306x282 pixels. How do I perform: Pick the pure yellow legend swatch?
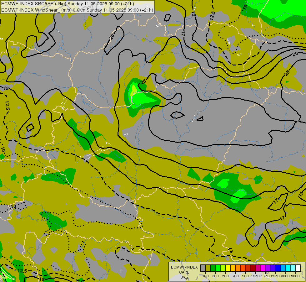point(228,268)
